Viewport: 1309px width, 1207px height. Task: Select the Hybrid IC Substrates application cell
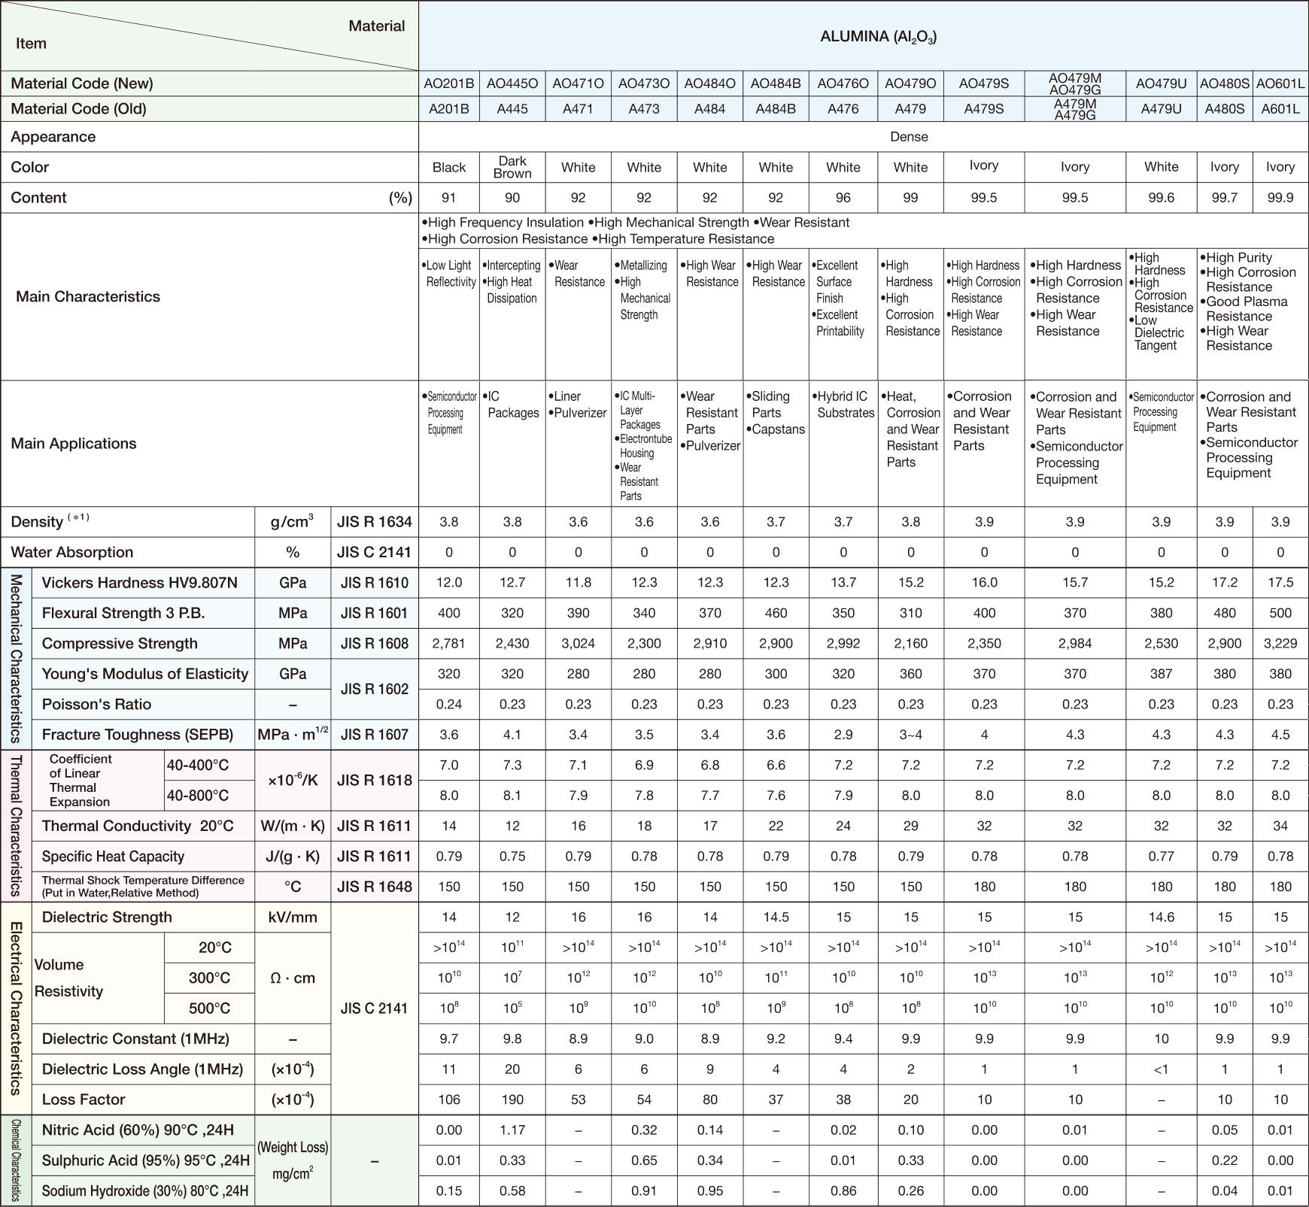pos(843,405)
